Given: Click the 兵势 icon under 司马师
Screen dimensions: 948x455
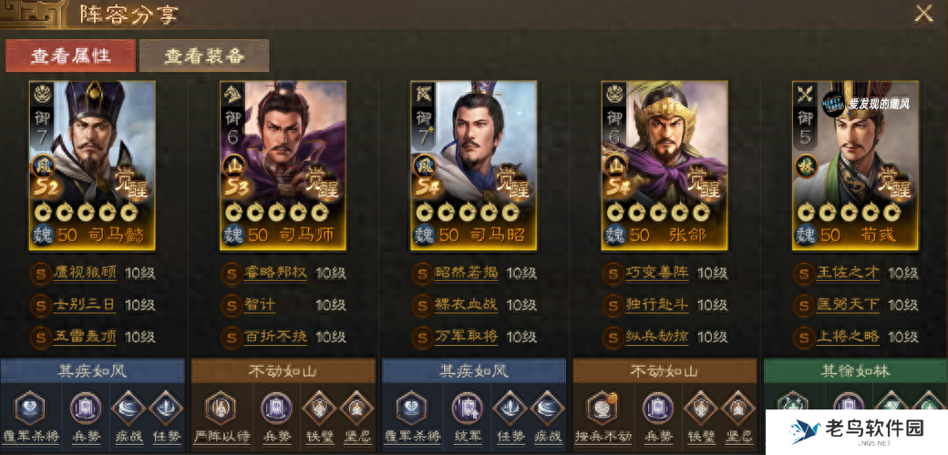Looking at the screenshot, I should (276, 409).
